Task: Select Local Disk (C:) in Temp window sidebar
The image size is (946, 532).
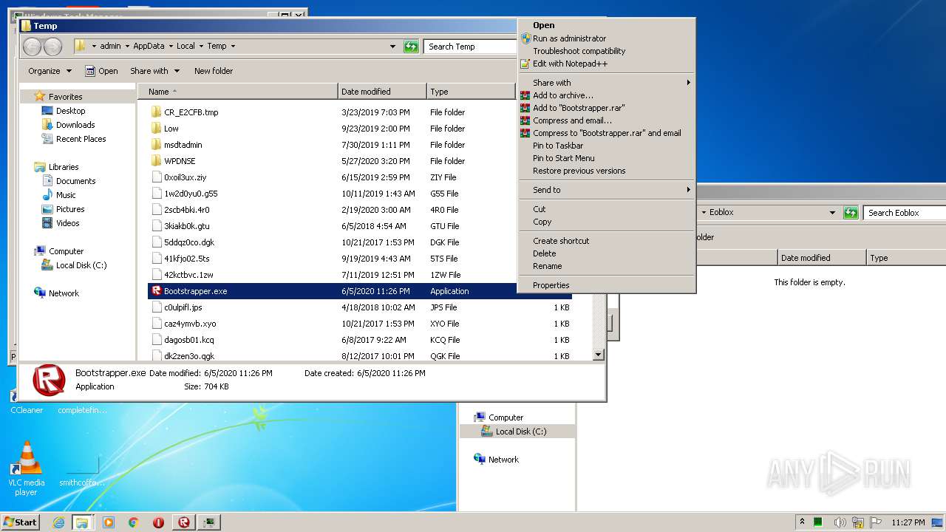Action: 81,265
